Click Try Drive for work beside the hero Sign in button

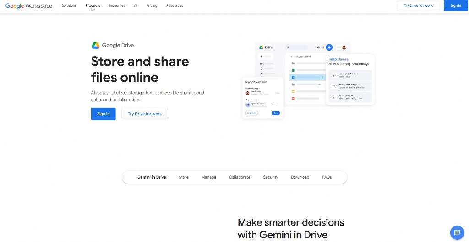click(145, 114)
